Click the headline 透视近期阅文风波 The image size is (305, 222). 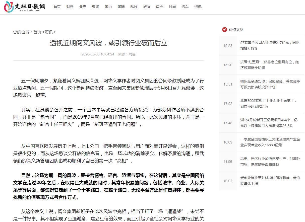click(x=108, y=43)
